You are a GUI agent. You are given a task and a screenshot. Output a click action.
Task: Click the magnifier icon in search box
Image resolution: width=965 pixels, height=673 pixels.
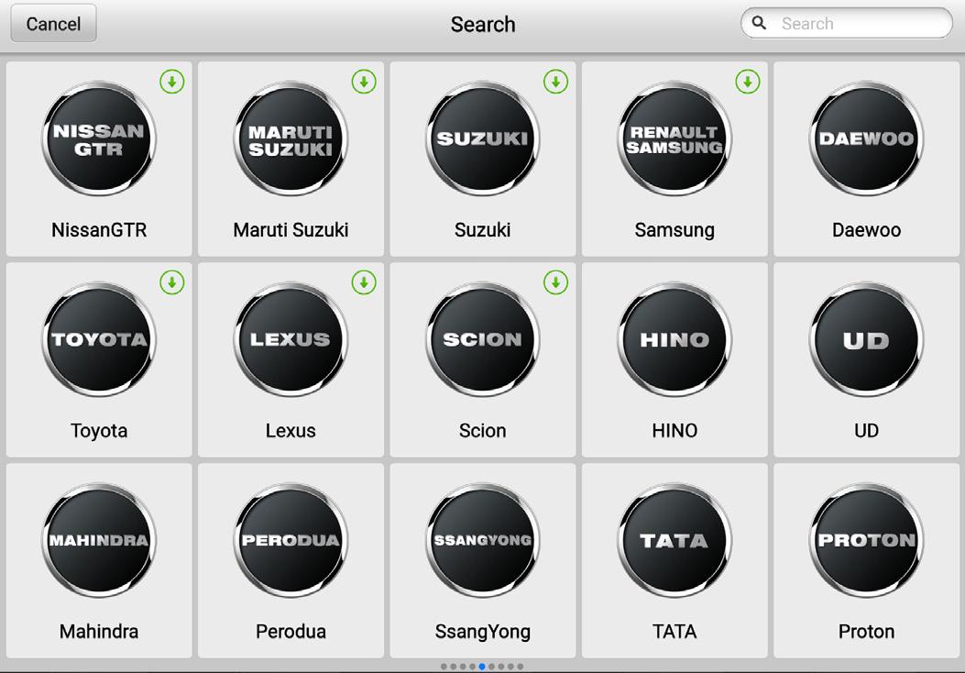point(760,23)
